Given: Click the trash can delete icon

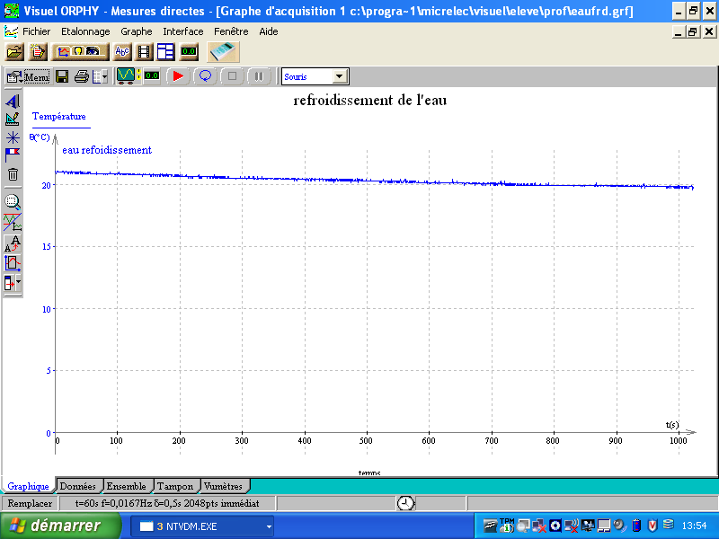Looking at the screenshot, I should 13,174.
